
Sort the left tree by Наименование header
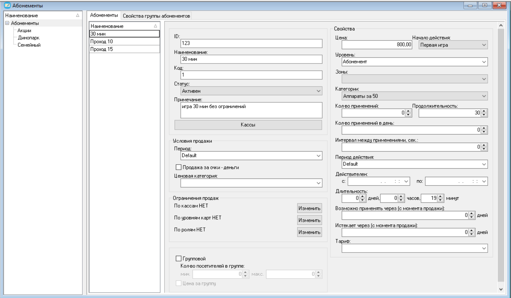point(43,15)
